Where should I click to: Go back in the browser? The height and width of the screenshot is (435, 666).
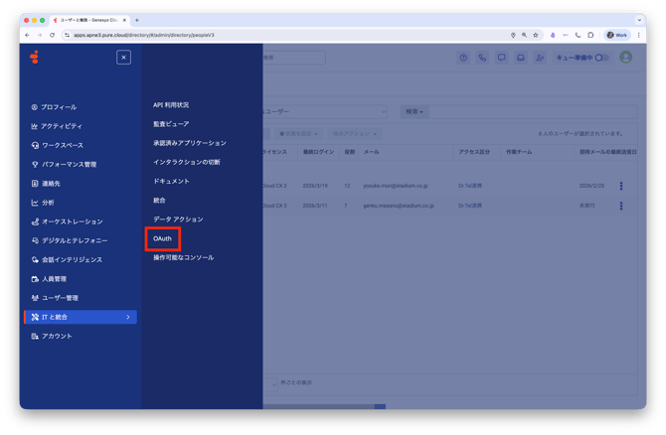27,35
